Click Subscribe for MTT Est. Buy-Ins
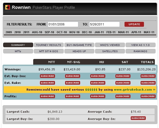 pos(47,76)
